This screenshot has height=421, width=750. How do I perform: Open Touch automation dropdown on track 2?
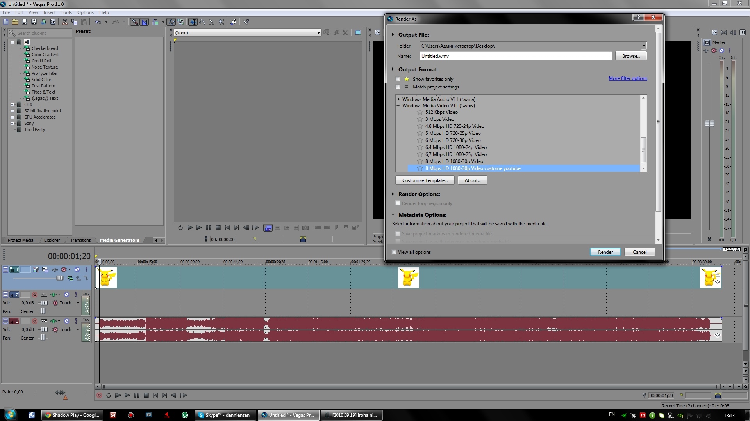pos(77,303)
